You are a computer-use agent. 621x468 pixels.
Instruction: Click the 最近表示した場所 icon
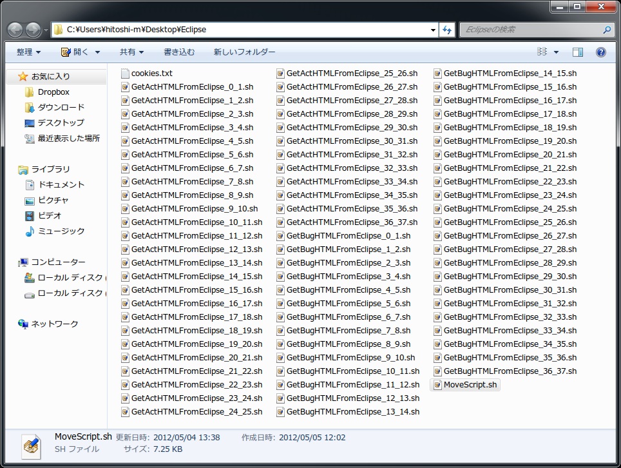pos(29,139)
